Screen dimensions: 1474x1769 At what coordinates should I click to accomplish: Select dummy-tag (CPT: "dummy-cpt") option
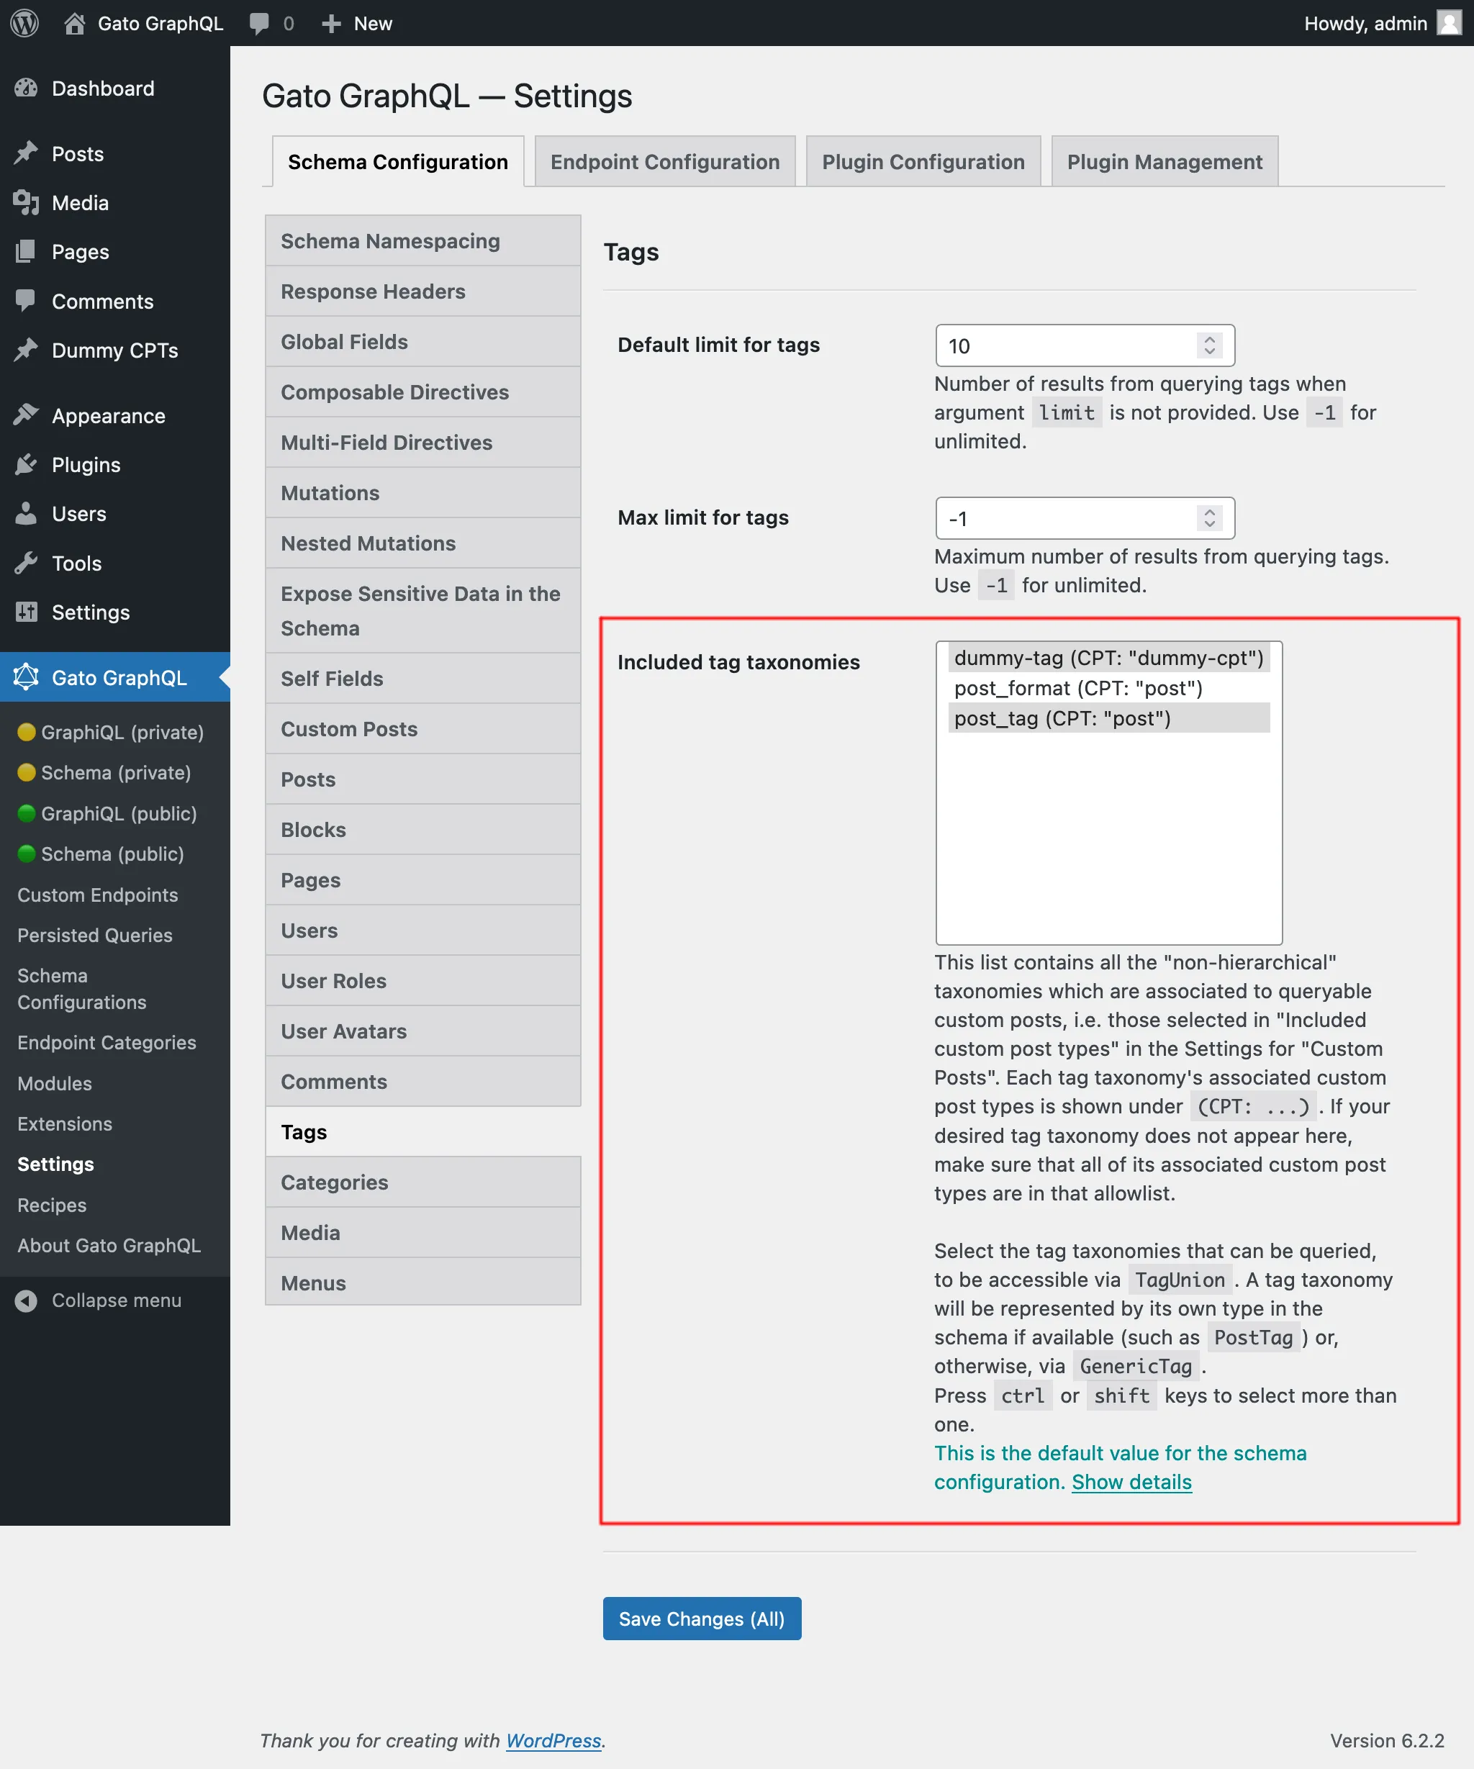point(1108,658)
